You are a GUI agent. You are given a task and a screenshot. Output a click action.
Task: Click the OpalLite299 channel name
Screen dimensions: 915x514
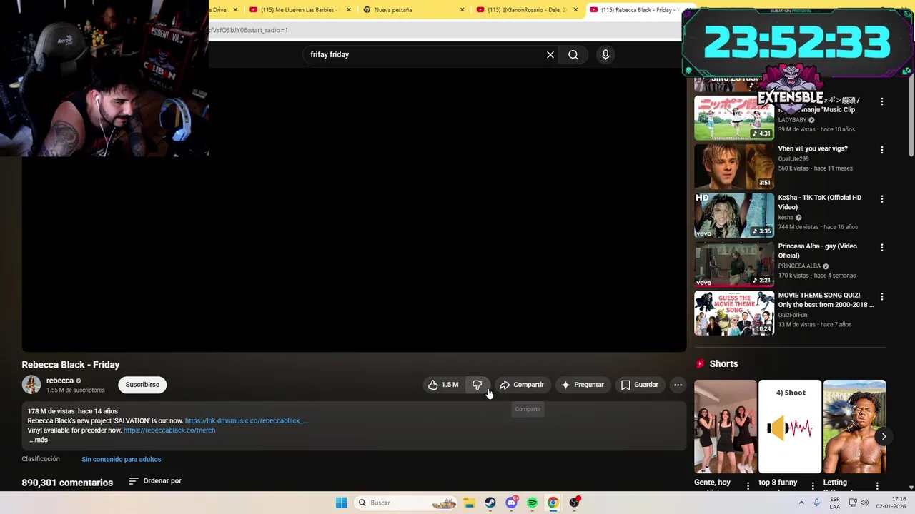tap(793, 159)
